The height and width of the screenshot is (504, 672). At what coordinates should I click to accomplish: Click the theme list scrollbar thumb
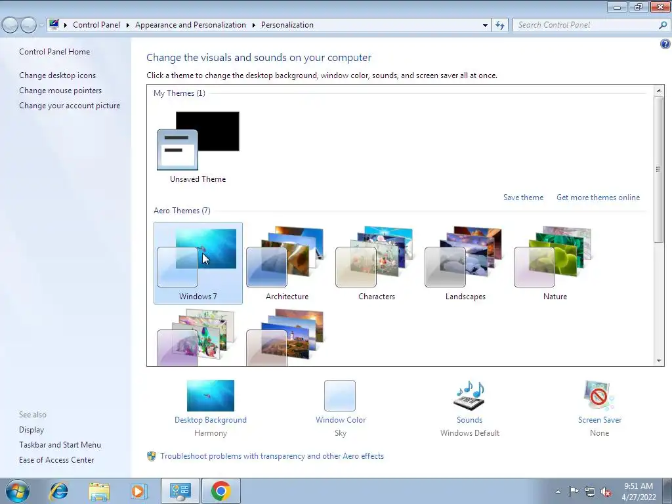659,170
